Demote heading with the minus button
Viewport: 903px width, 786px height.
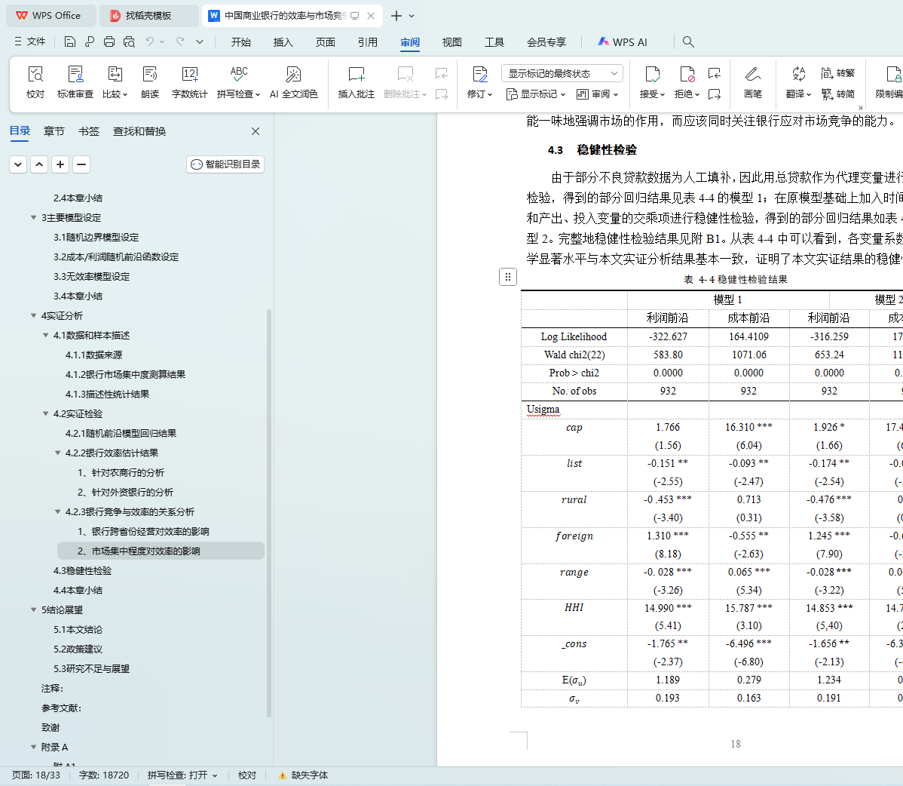coord(81,164)
